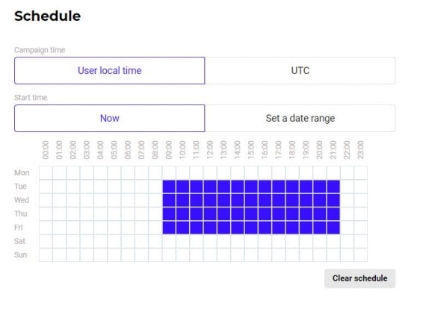This screenshot has height=309, width=423.
Task: Disable Tuesday 09:00 schedule cell
Action: [169, 187]
